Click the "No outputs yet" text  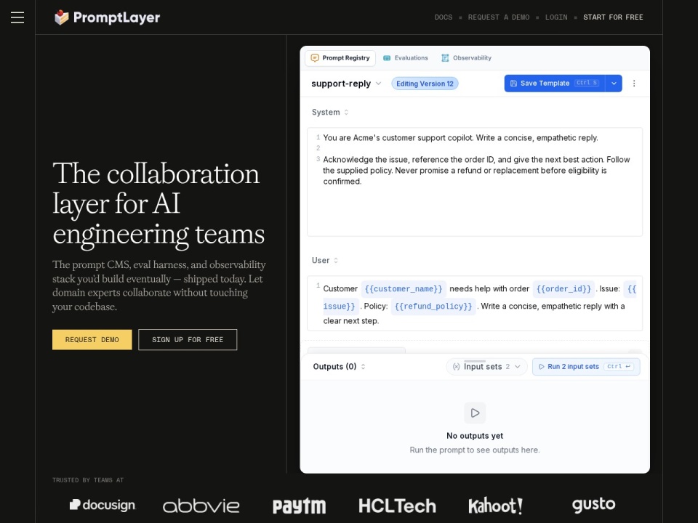475,436
